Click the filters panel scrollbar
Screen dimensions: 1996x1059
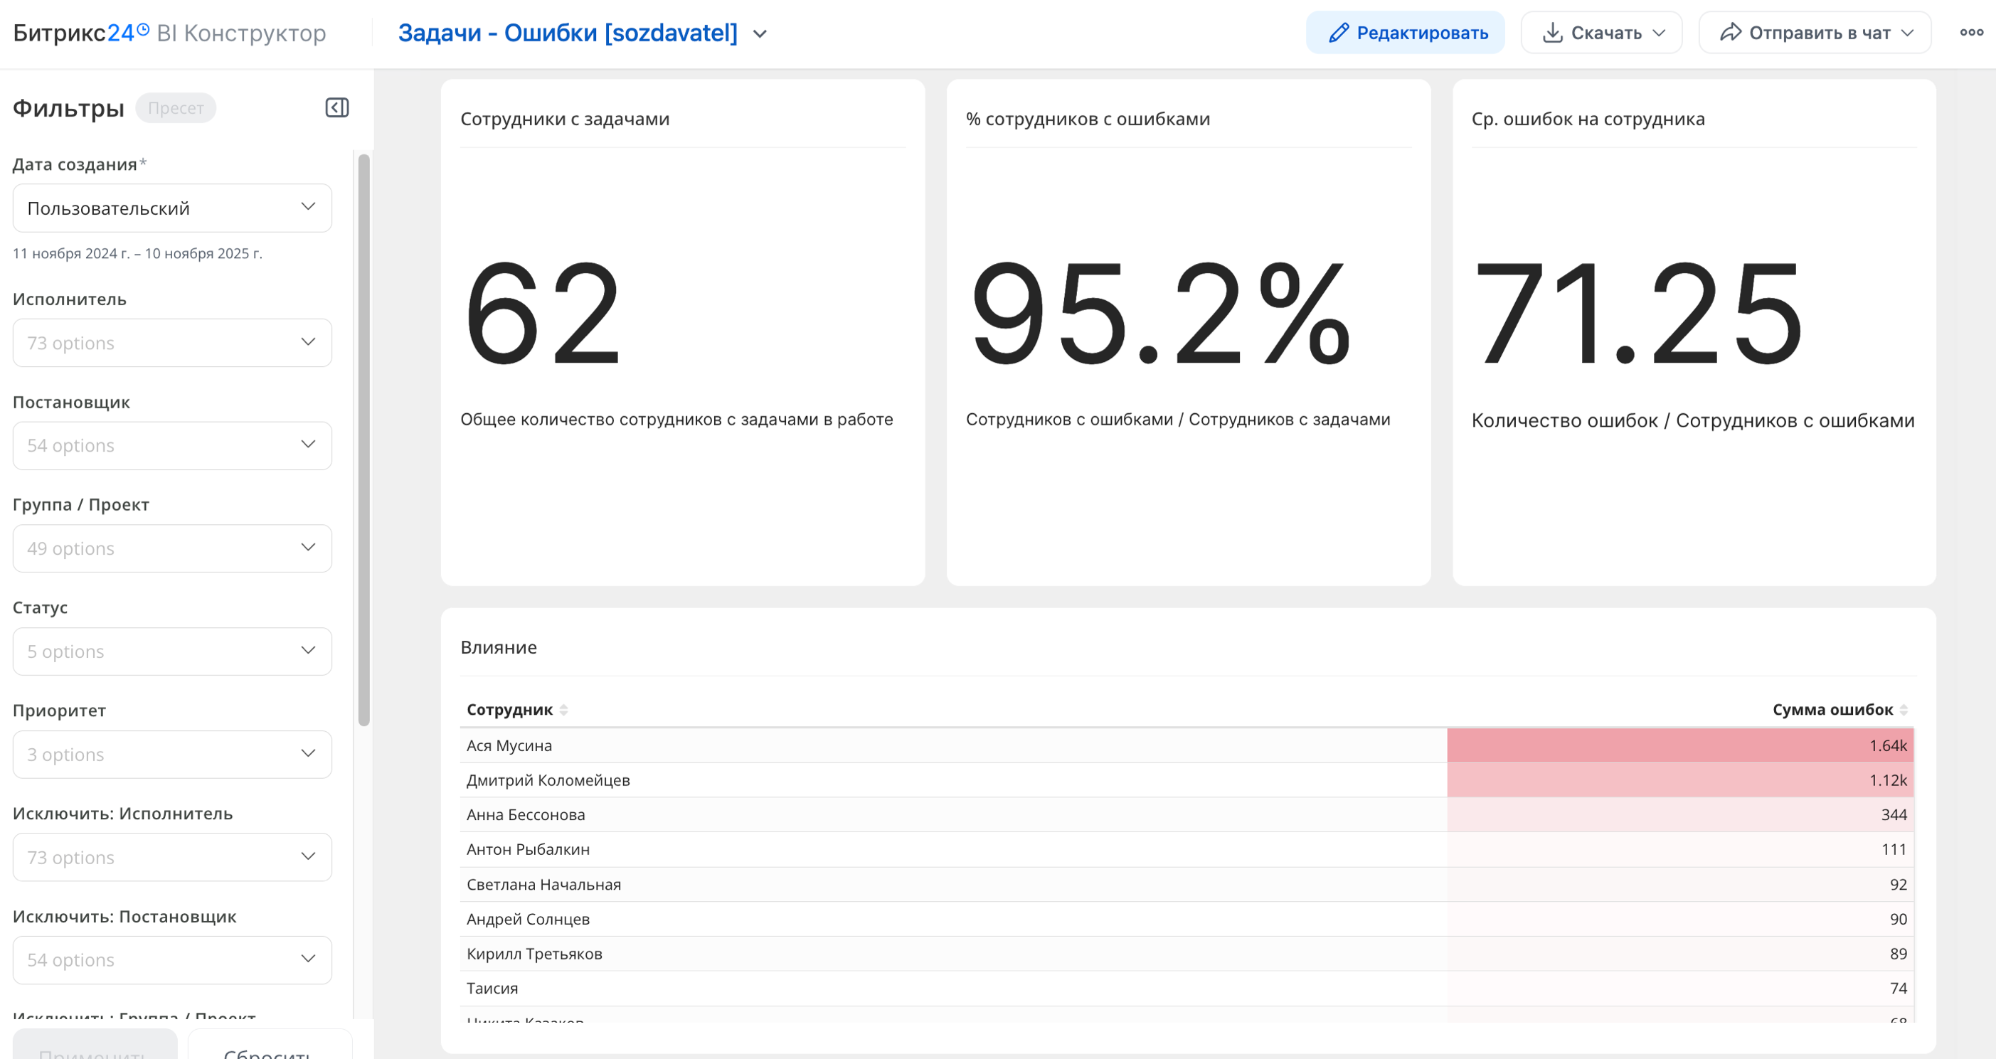tap(364, 439)
